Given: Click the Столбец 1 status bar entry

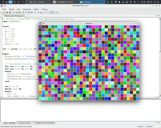Looking at the screenshot, I should [150, 126].
